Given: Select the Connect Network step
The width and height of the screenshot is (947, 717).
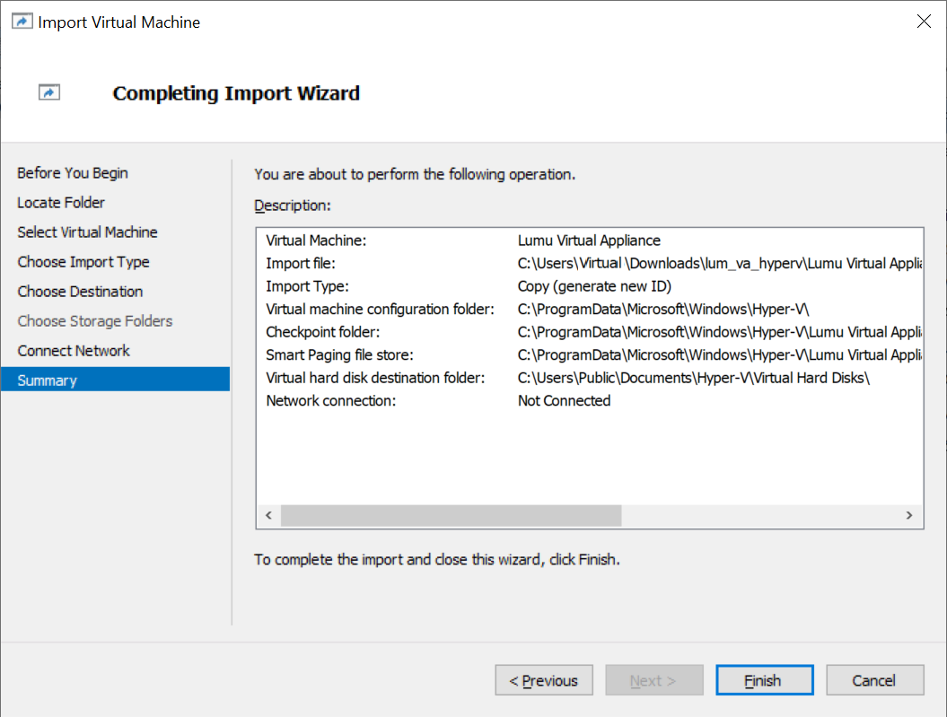Looking at the screenshot, I should [x=74, y=351].
